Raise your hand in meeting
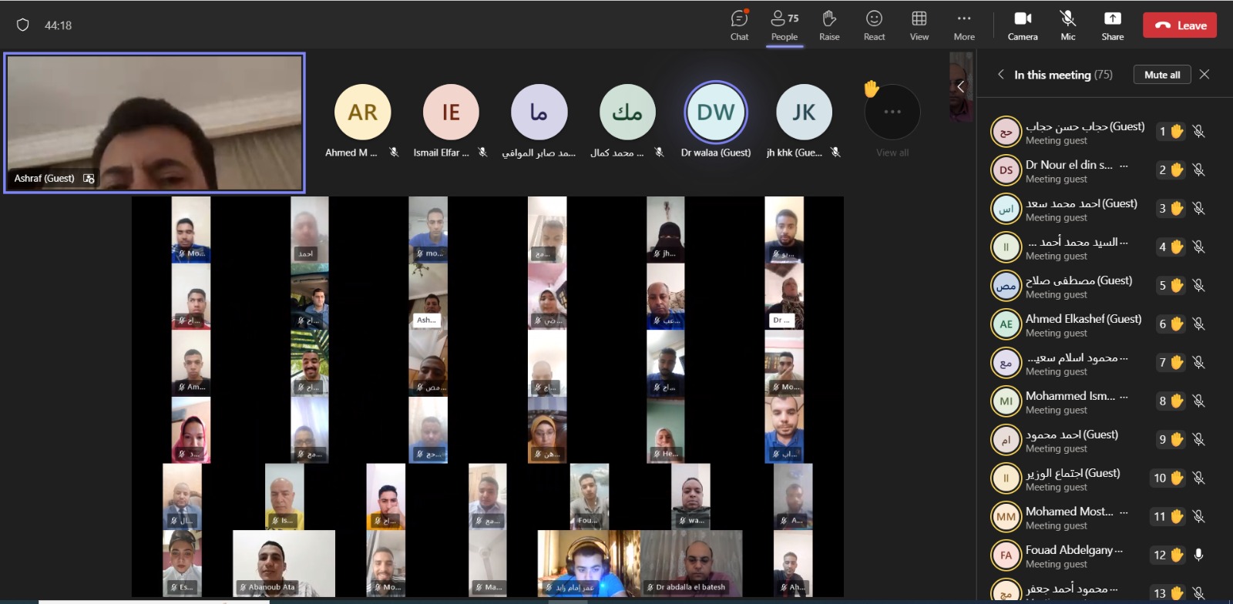 tap(829, 25)
